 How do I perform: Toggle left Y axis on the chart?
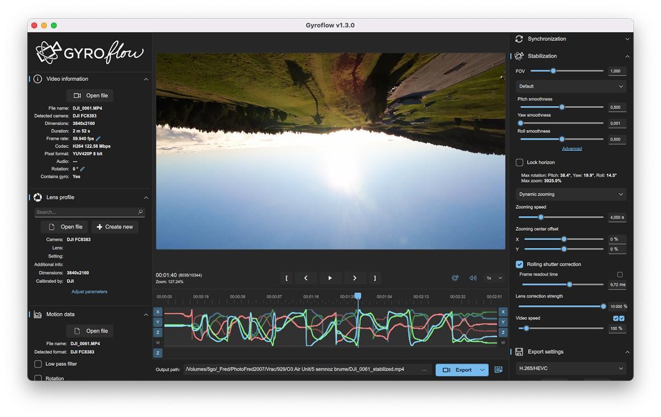(x=158, y=322)
